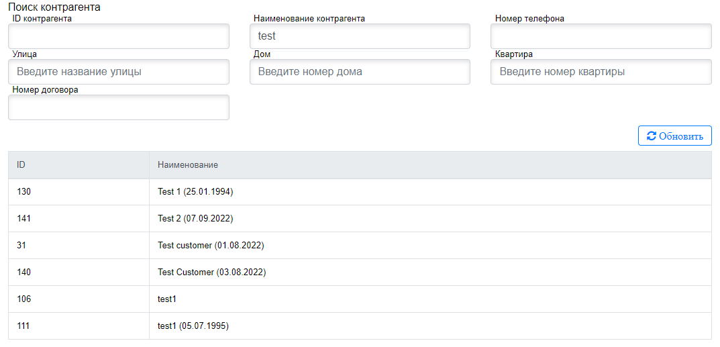Focus the Номер телефона input field

point(601,36)
